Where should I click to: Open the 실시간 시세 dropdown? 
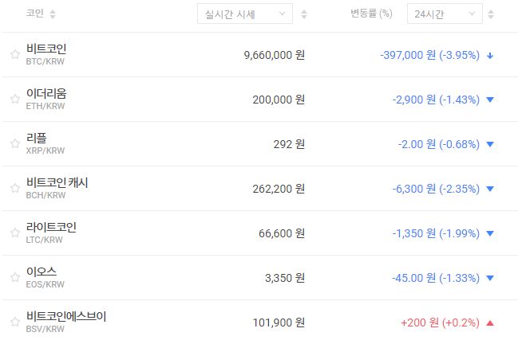[x=244, y=14]
